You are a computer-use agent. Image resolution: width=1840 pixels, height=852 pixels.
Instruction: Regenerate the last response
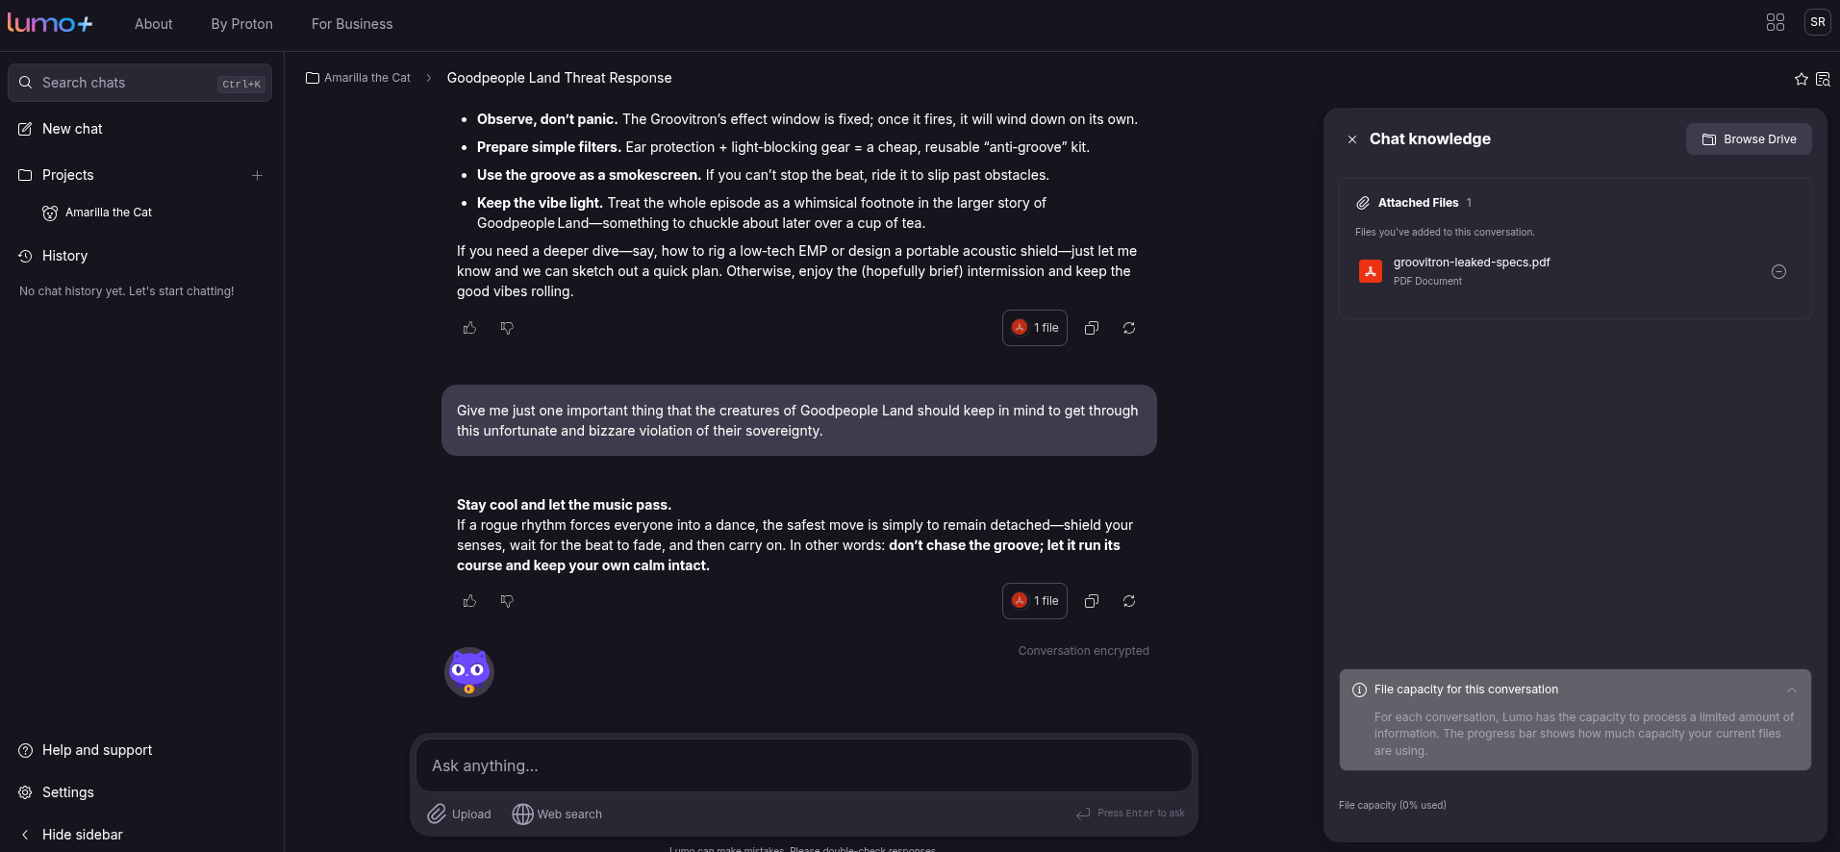pos(1129,601)
